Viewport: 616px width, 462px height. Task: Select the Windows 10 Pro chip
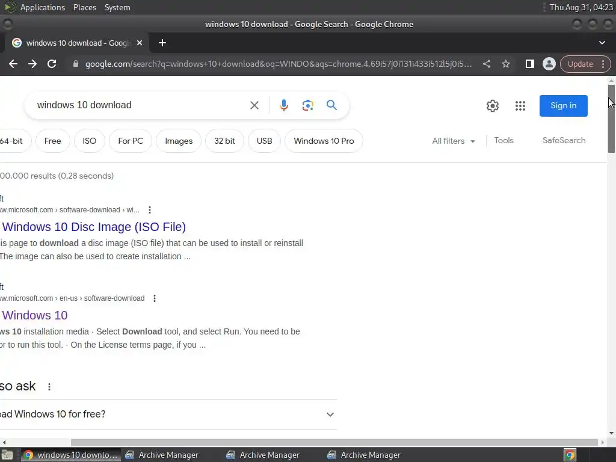click(x=324, y=141)
